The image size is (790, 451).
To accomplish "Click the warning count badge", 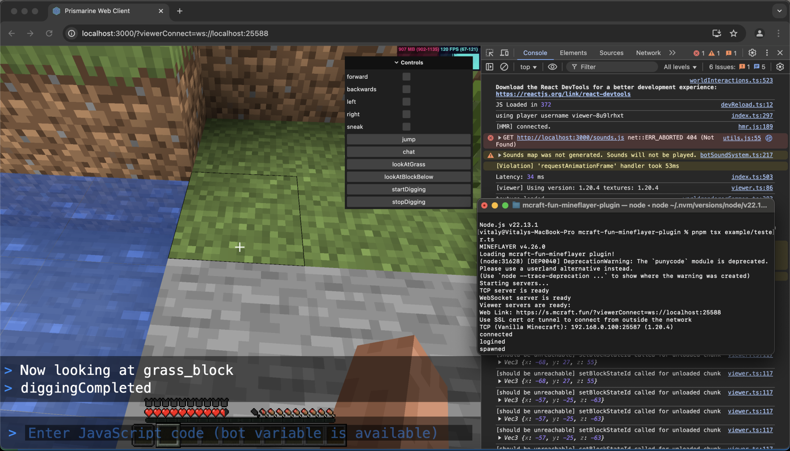I will coord(714,53).
